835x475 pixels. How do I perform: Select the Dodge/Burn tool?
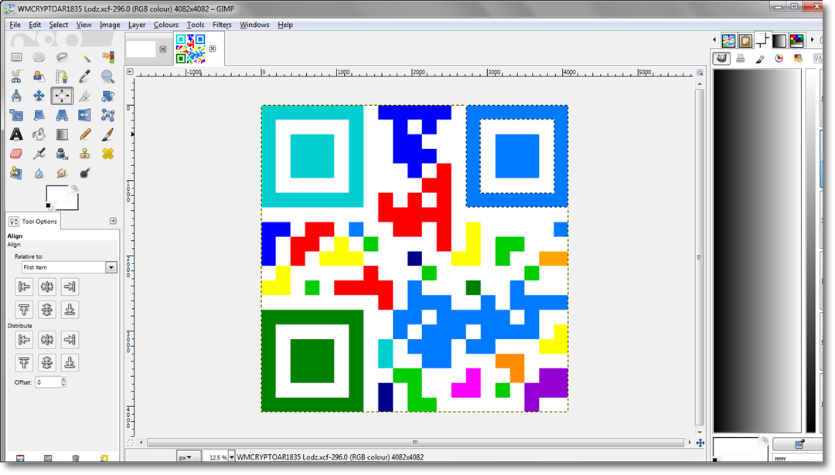(x=85, y=173)
